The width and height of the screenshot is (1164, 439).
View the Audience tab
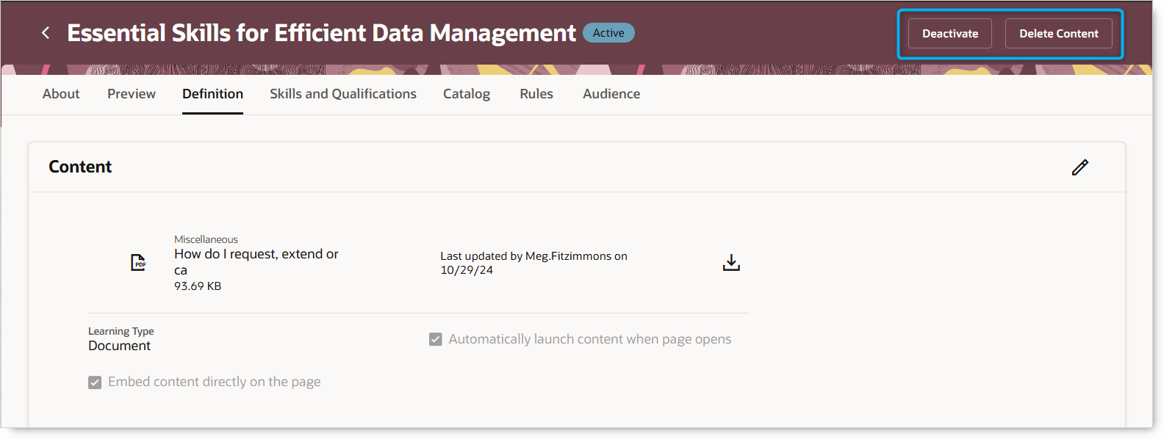611,94
